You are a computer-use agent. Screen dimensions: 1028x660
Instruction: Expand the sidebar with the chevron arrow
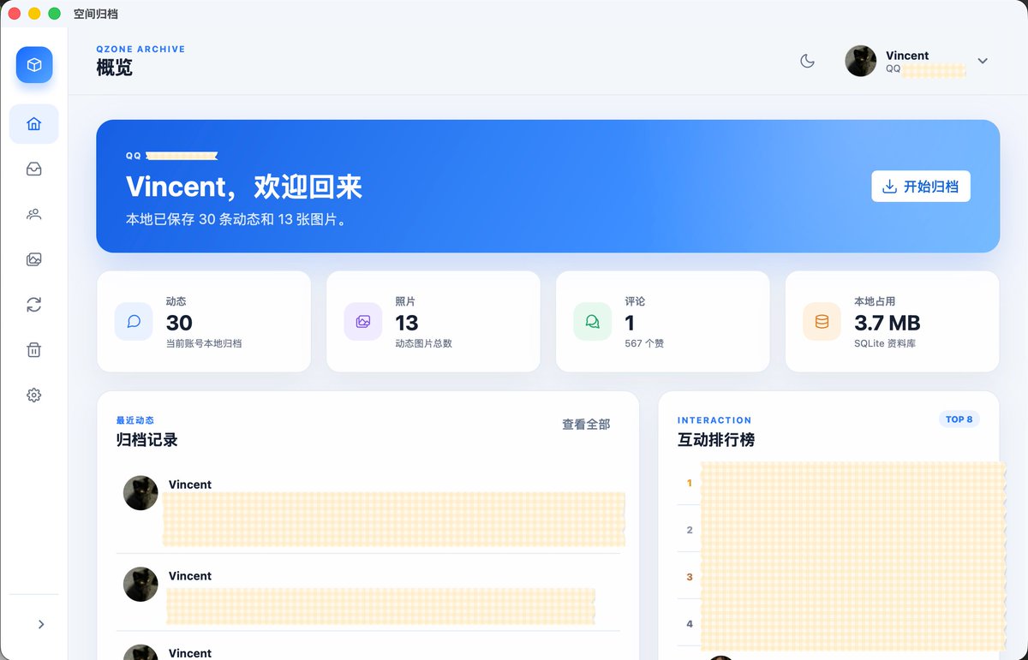41,625
